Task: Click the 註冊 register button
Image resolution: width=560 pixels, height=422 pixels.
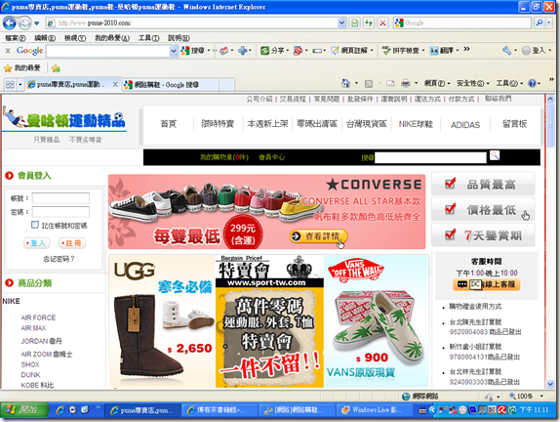Action: pos(72,243)
